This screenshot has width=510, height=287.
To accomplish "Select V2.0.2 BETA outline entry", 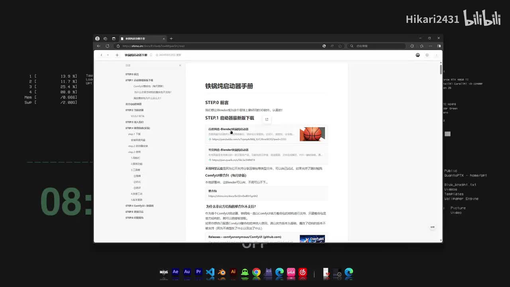I will pyautogui.click(x=137, y=116).
